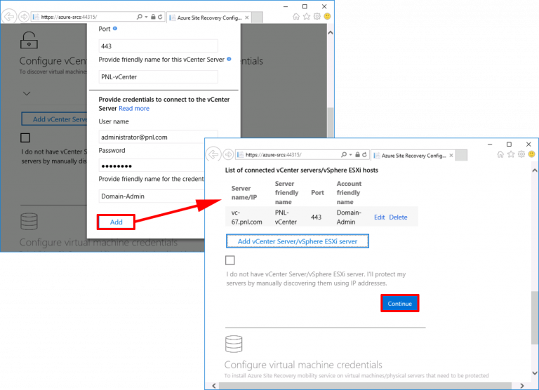Open new tab button in front window
This screenshot has width=539, height=390.
462,155
